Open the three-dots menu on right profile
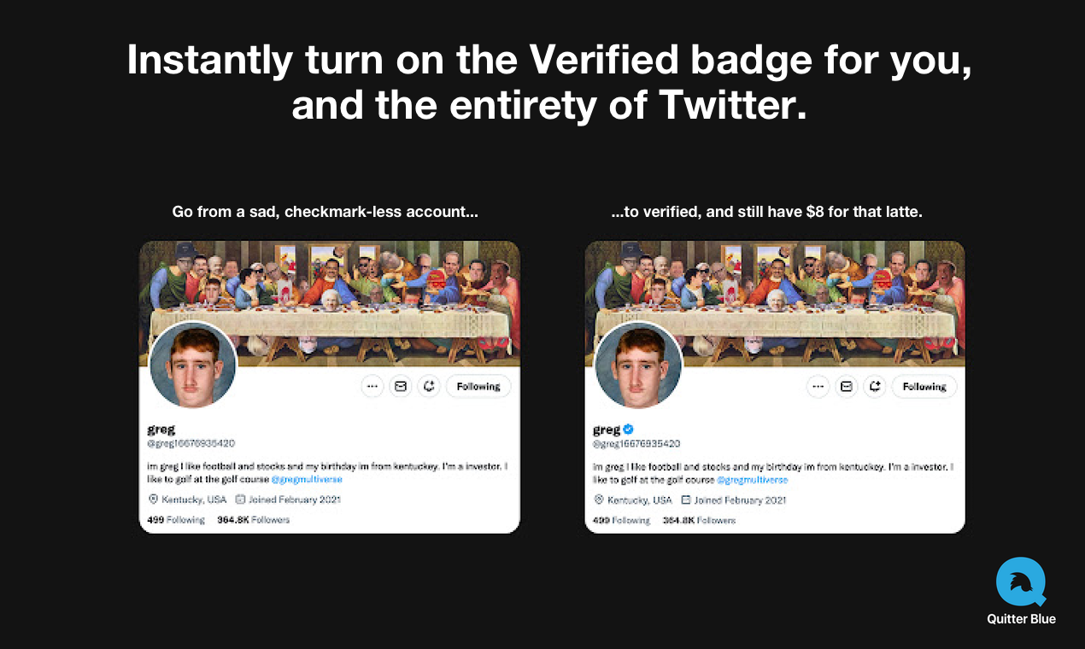 tap(818, 387)
